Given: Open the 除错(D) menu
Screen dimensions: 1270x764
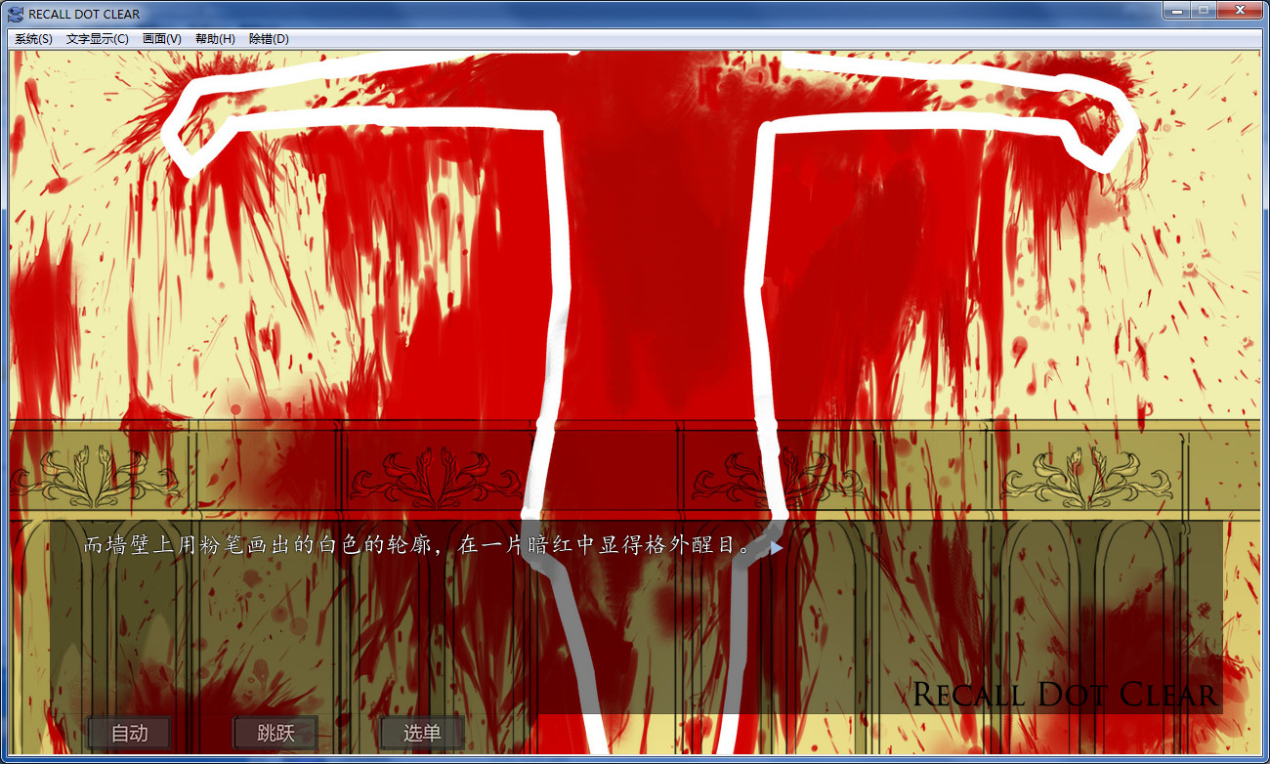Looking at the screenshot, I should (x=269, y=39).
